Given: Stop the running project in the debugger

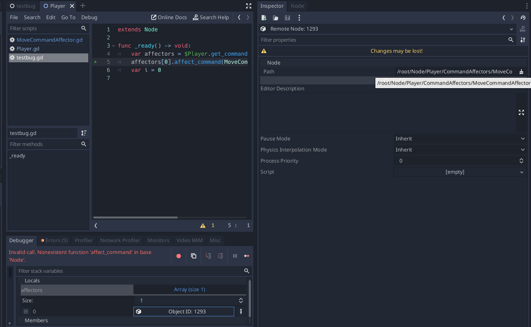Looking at the screenshot, I should pyautogui.click(x=178, y=256).
